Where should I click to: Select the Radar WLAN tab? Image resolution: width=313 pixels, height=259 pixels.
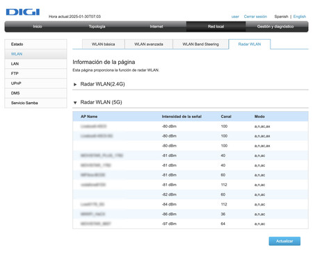click(x=250, y=44)
